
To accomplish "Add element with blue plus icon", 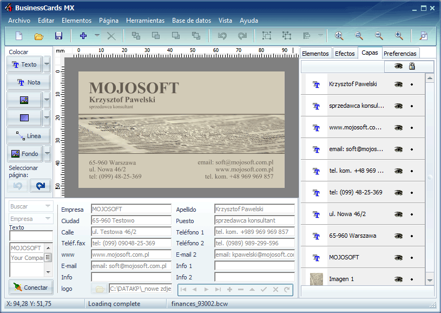I will (x=83, y=35).
